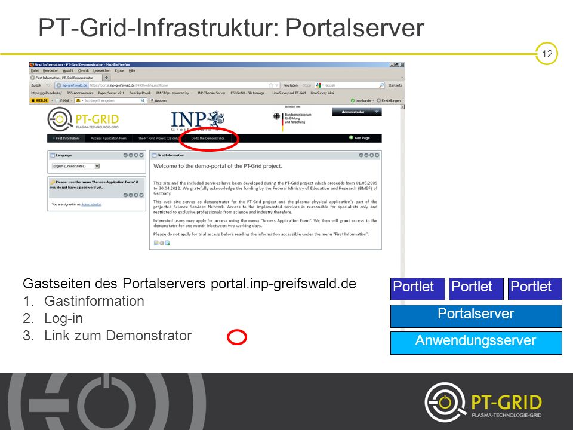Click the PT-GRID logo on the portal page
Screen dimensions: 573x430
coord(84,119)
